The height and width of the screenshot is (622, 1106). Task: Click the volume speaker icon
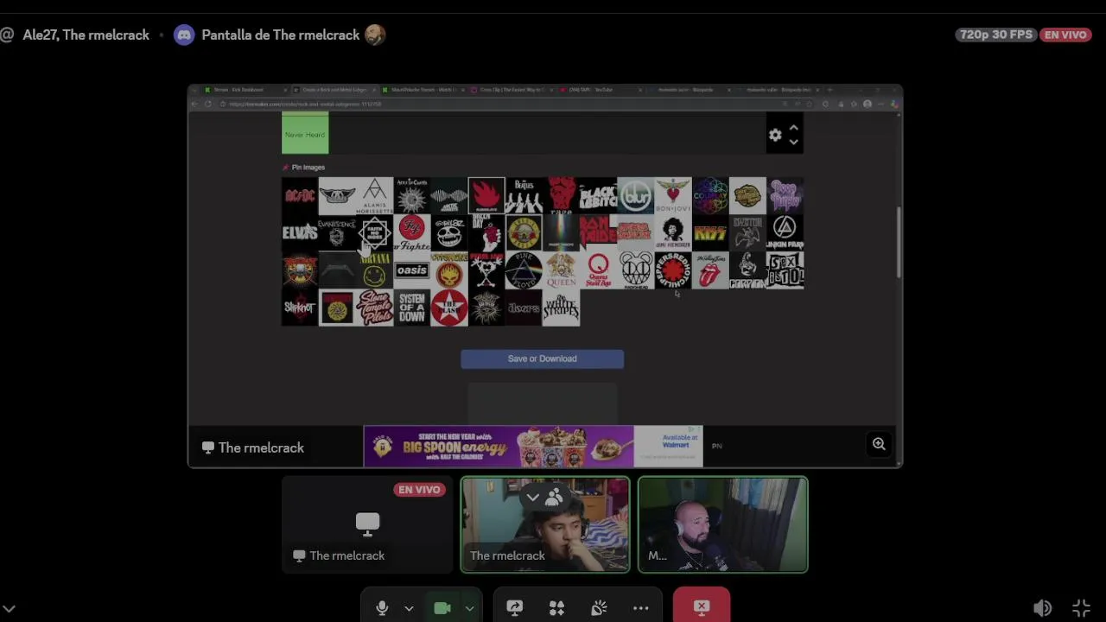point(1042,608)
